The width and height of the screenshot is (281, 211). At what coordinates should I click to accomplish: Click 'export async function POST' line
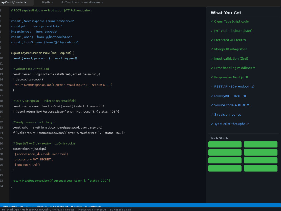pyautogui.click(x=42, y=53)
